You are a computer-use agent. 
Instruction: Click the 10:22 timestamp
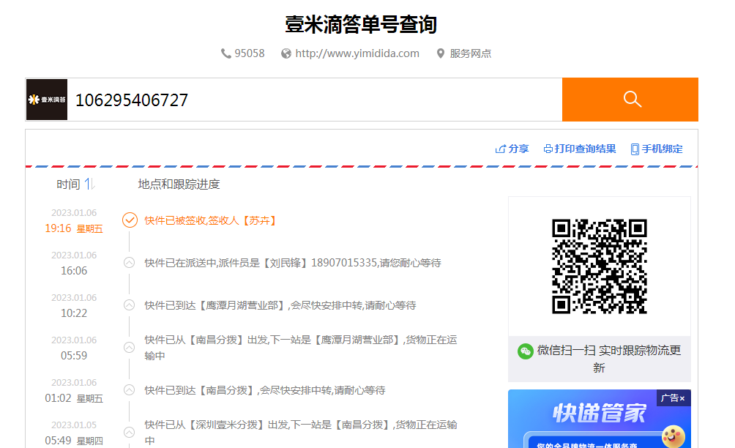click(74, 313)
